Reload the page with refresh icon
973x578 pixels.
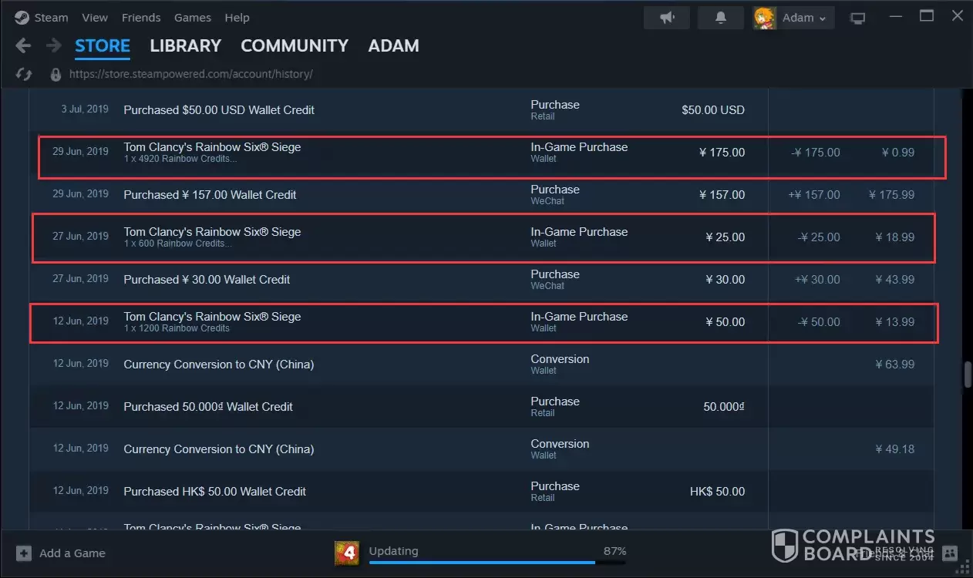click(x=24, y=75)
